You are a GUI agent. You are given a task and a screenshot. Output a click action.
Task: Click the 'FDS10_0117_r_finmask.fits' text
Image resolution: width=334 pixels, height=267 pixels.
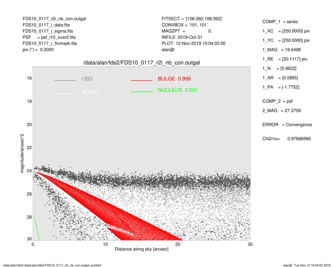click(x=50, y=43)
